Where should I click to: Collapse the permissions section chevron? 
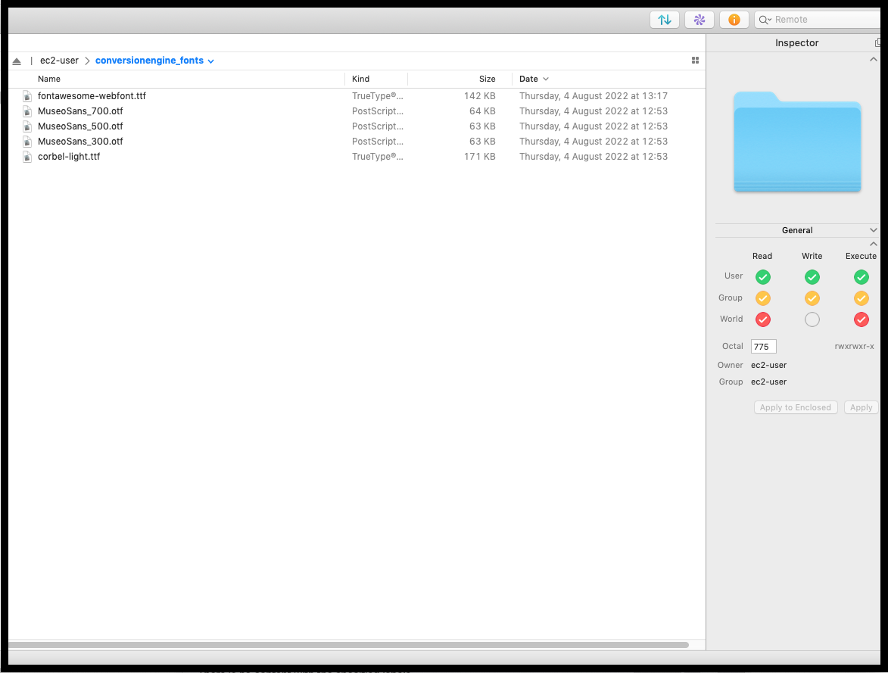(x=874, y=244)
